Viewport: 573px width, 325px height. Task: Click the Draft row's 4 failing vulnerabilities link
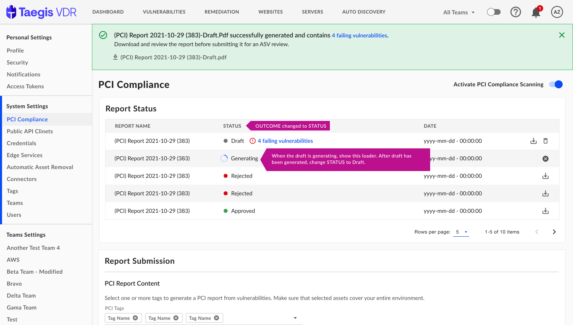tap(285, 141)
